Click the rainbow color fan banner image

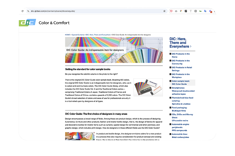114,50
